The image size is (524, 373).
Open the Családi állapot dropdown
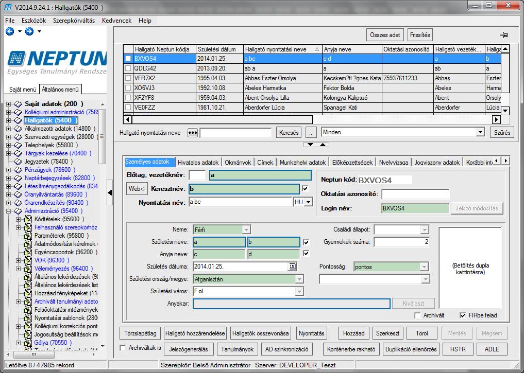425,229
